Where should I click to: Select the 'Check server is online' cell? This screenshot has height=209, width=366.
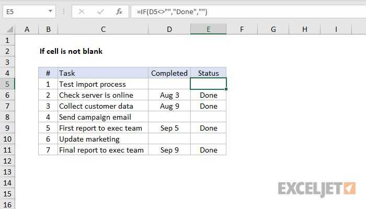click(103, 95)
